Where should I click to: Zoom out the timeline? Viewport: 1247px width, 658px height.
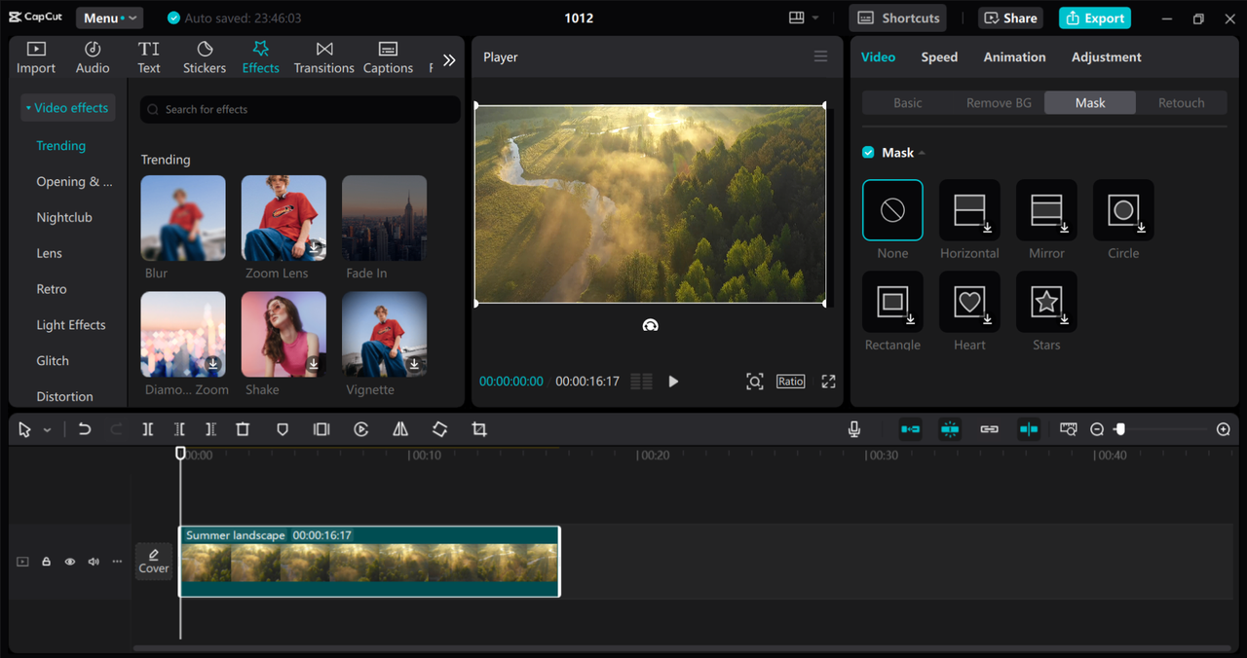[x=1097, y=429]
